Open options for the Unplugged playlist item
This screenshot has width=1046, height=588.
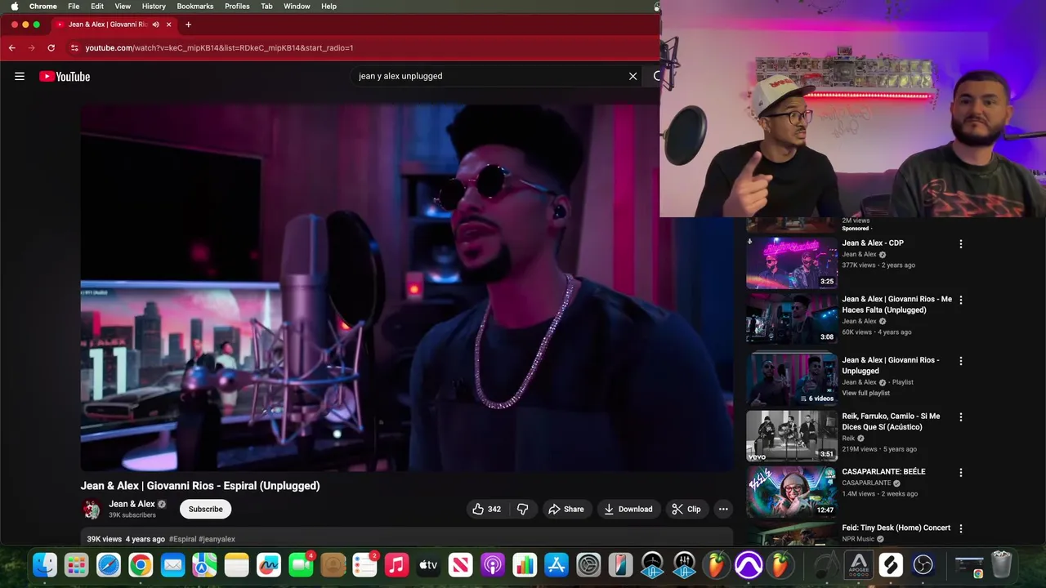(961, 360)
